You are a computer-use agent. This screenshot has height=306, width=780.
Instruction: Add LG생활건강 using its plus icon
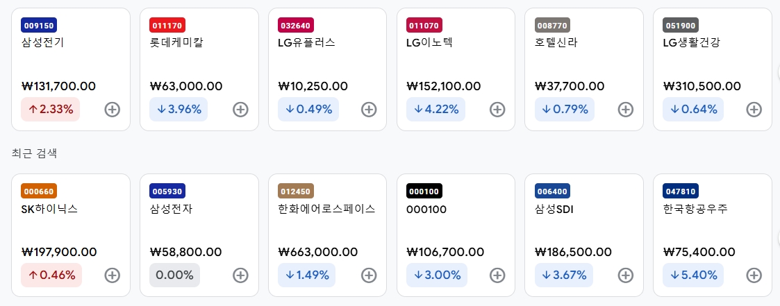pos(754,110)
